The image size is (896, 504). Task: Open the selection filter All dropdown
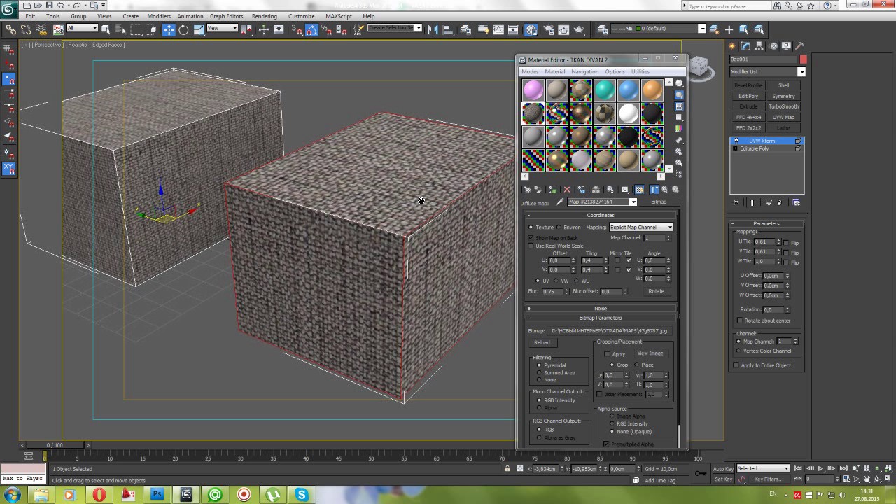(82, 28)
